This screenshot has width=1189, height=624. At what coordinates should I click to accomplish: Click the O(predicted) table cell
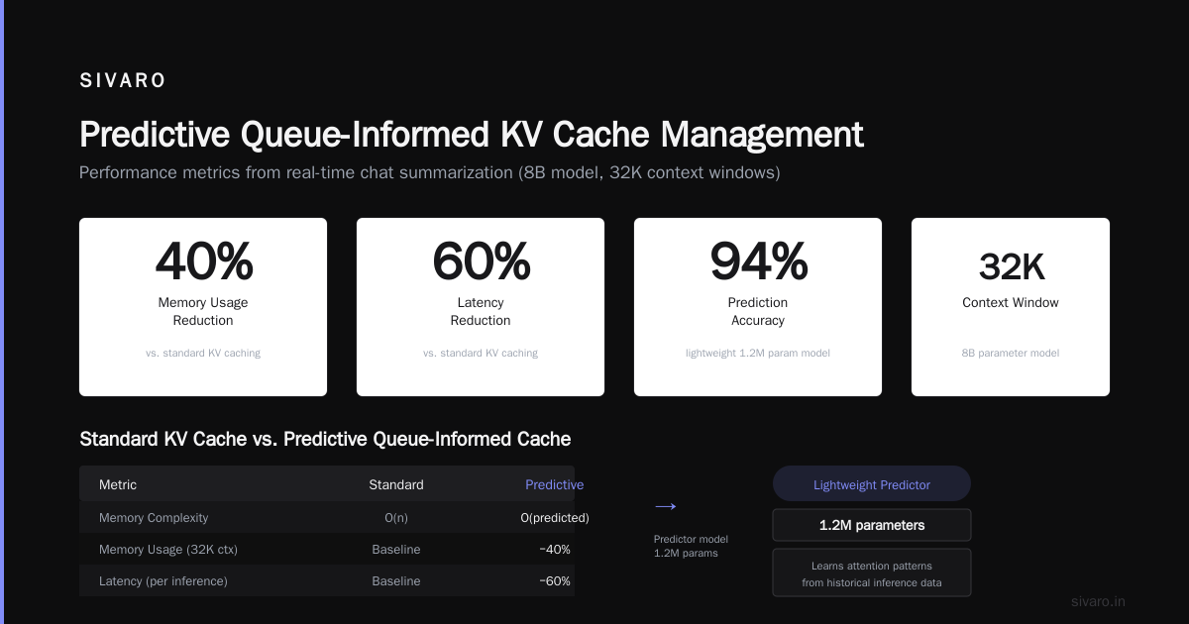(555, 518)
